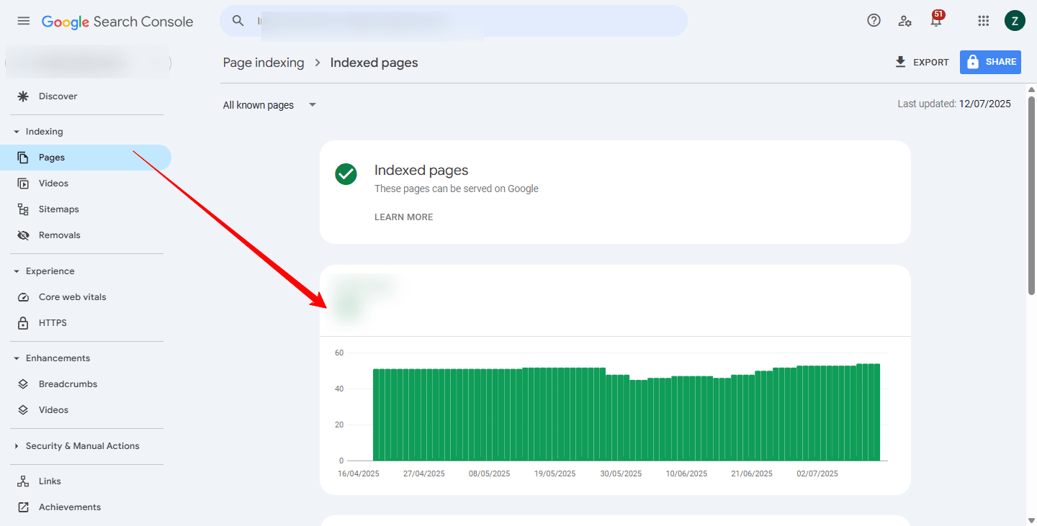The image size is (1037, 526).
Task: Open the Help question mark icon
Action: coord(874,21)
